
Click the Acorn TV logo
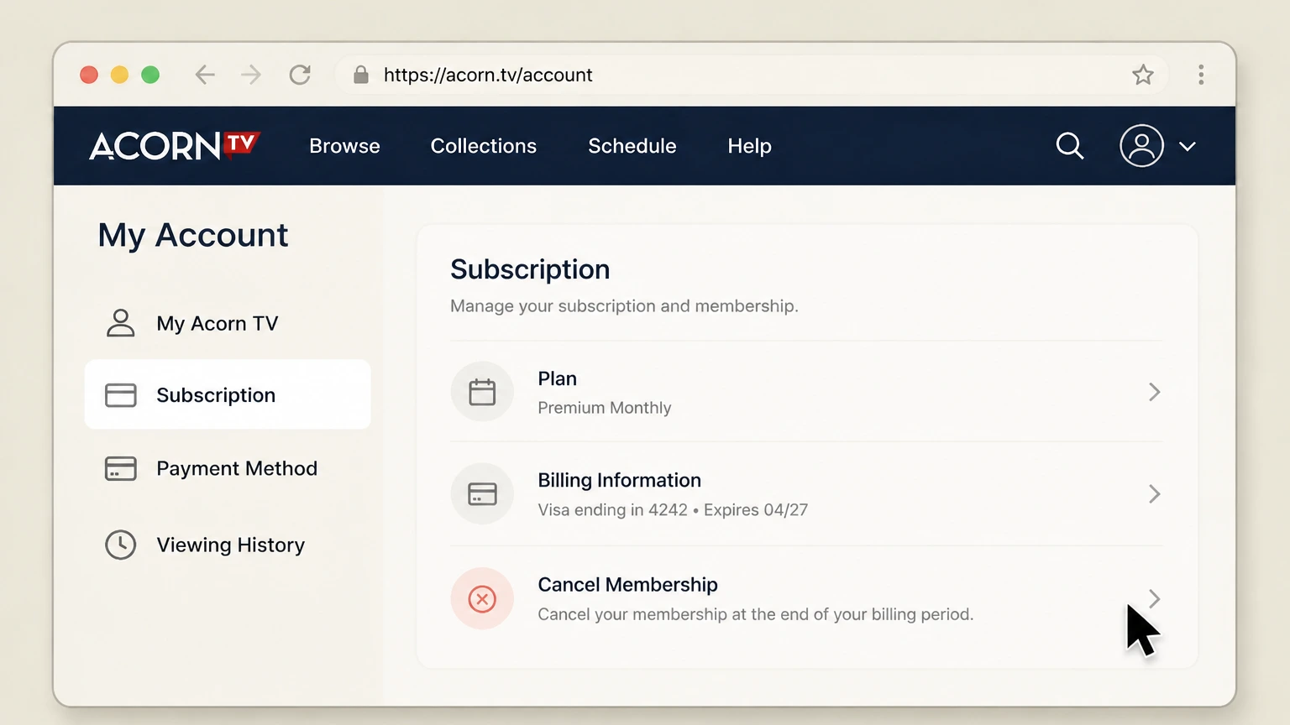tap(175, 146)
